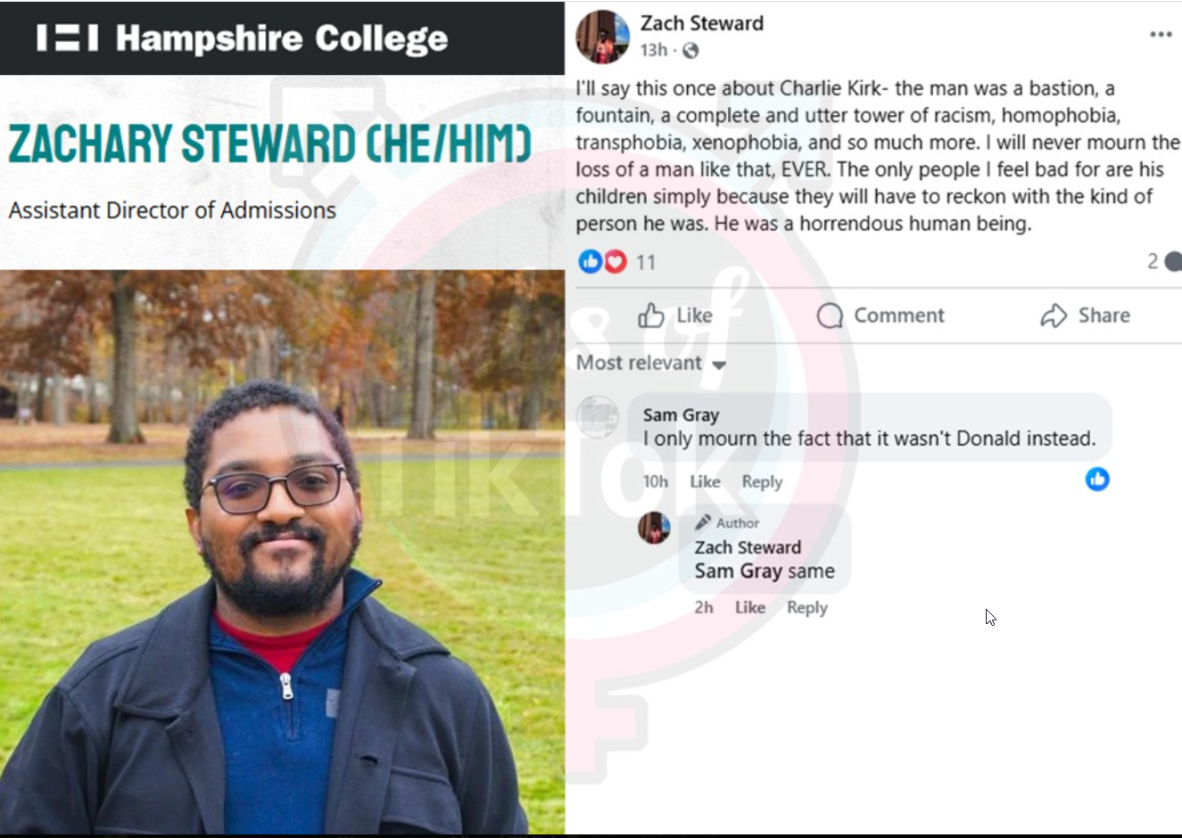Screen dimensions: 1182x838
Task: Click Reply under Zach Steward's reply
Action: [x=807, y=607]
